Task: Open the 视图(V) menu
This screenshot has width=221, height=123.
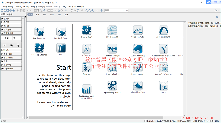Action: (x=19, y=7)
